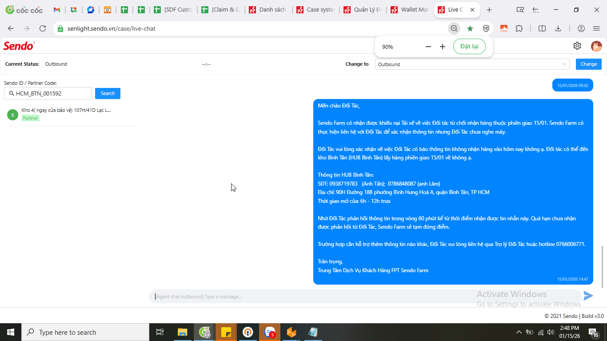Show hidden system tray icons
Viewport: 607px width, 341px height.
point(519,332)
